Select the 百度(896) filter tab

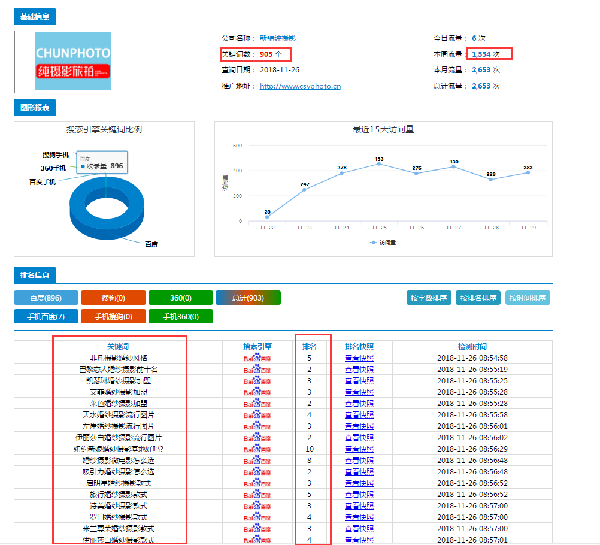click(x=46, y=298)
